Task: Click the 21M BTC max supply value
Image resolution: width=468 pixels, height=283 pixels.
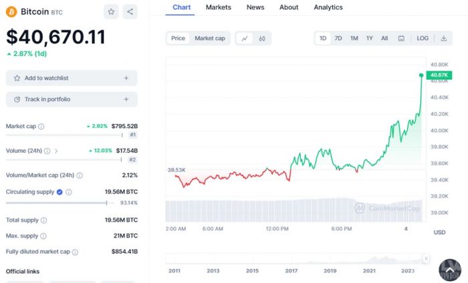Action: (126, 236)
